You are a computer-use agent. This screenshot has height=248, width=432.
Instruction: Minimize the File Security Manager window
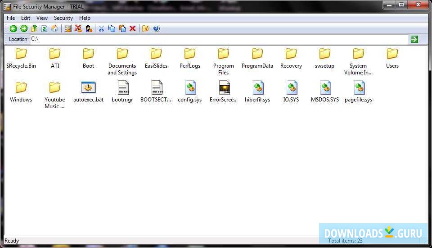389,5
